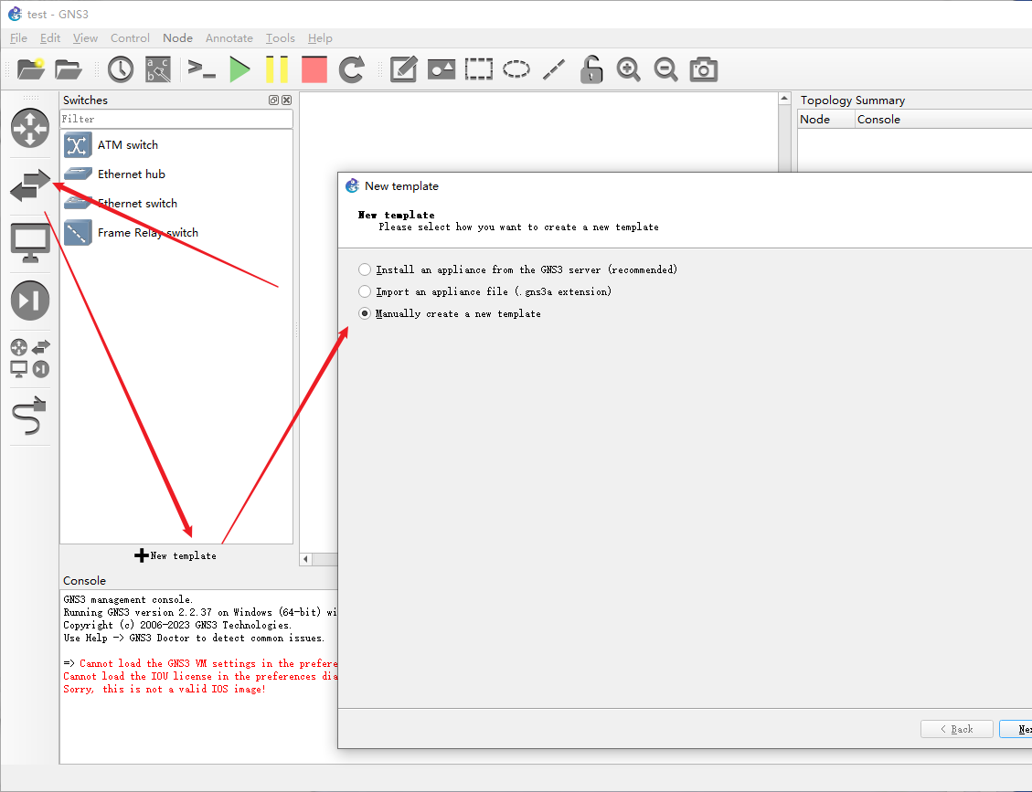This screenshot has height=792, width=1032.
Task: Click the workspace scroll up arrow
Action: tap(784, 99)
